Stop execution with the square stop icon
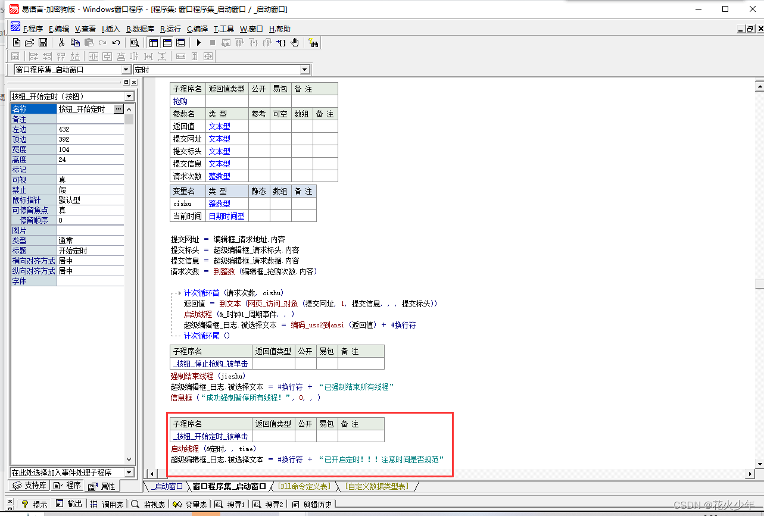This screenshot has height=516, width=764. [x=213, y=42]
